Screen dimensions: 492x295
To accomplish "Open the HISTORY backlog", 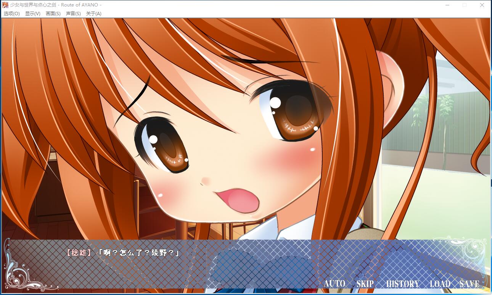I will tap(402, 284).
